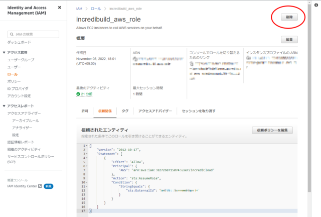The image size is (321, 217).
Task: Open the セッションを取り消す tab
Action: coord(199,111)
